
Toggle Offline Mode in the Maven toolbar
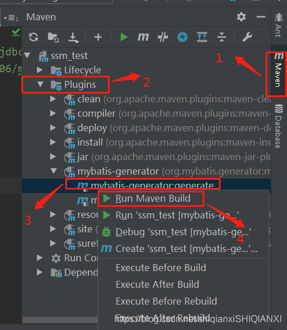click(163, 37)
